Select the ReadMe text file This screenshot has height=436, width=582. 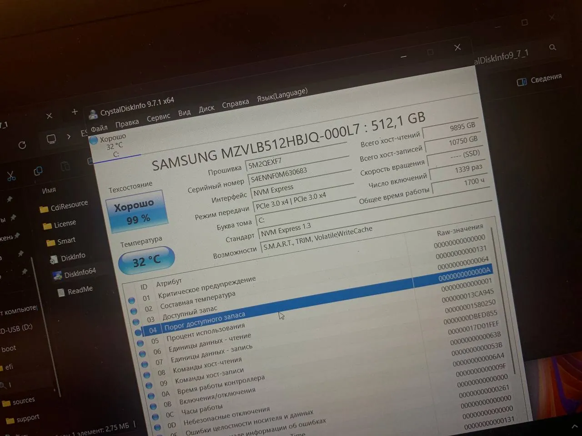(x=75, y=291)
